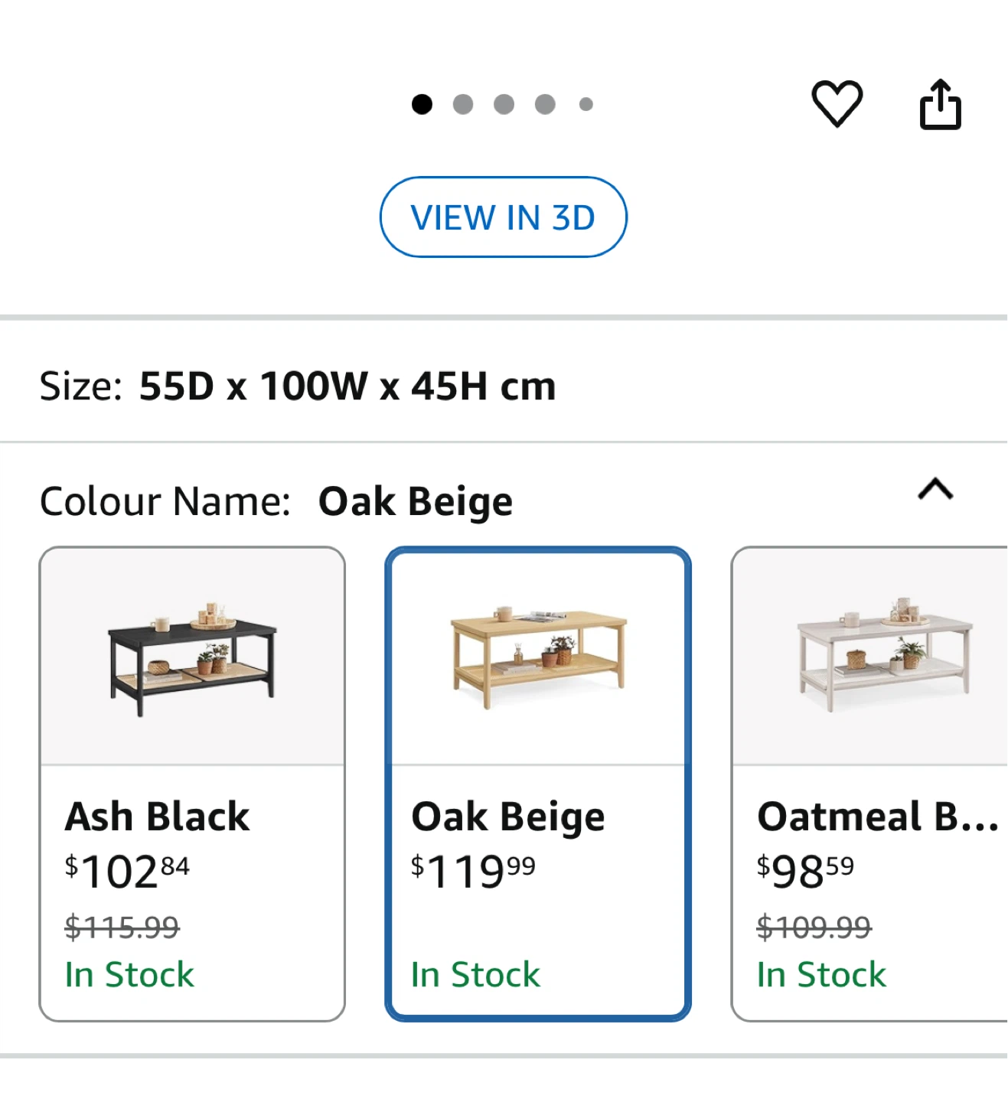Tap the Ash Black table thumbnail
The image size is (1008, 1102).
pos(192,658)
